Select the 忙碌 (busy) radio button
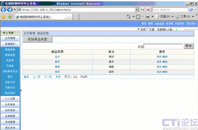 click(147, 29)
